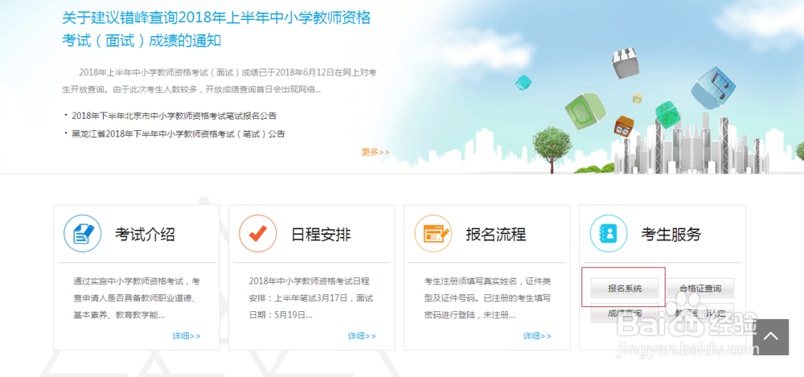Open the 成绩查询 button
This screenshot has height=377, width=804.
pyautogui.click(x=625, y=313)
